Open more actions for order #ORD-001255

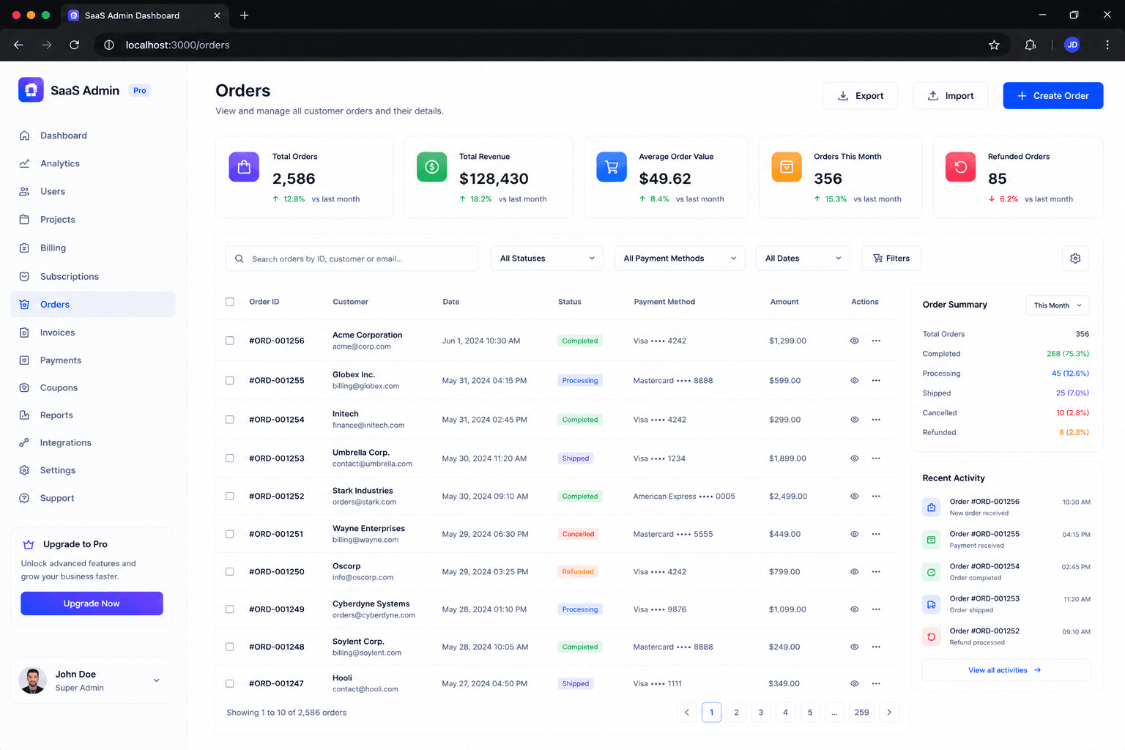click(876, 380)
